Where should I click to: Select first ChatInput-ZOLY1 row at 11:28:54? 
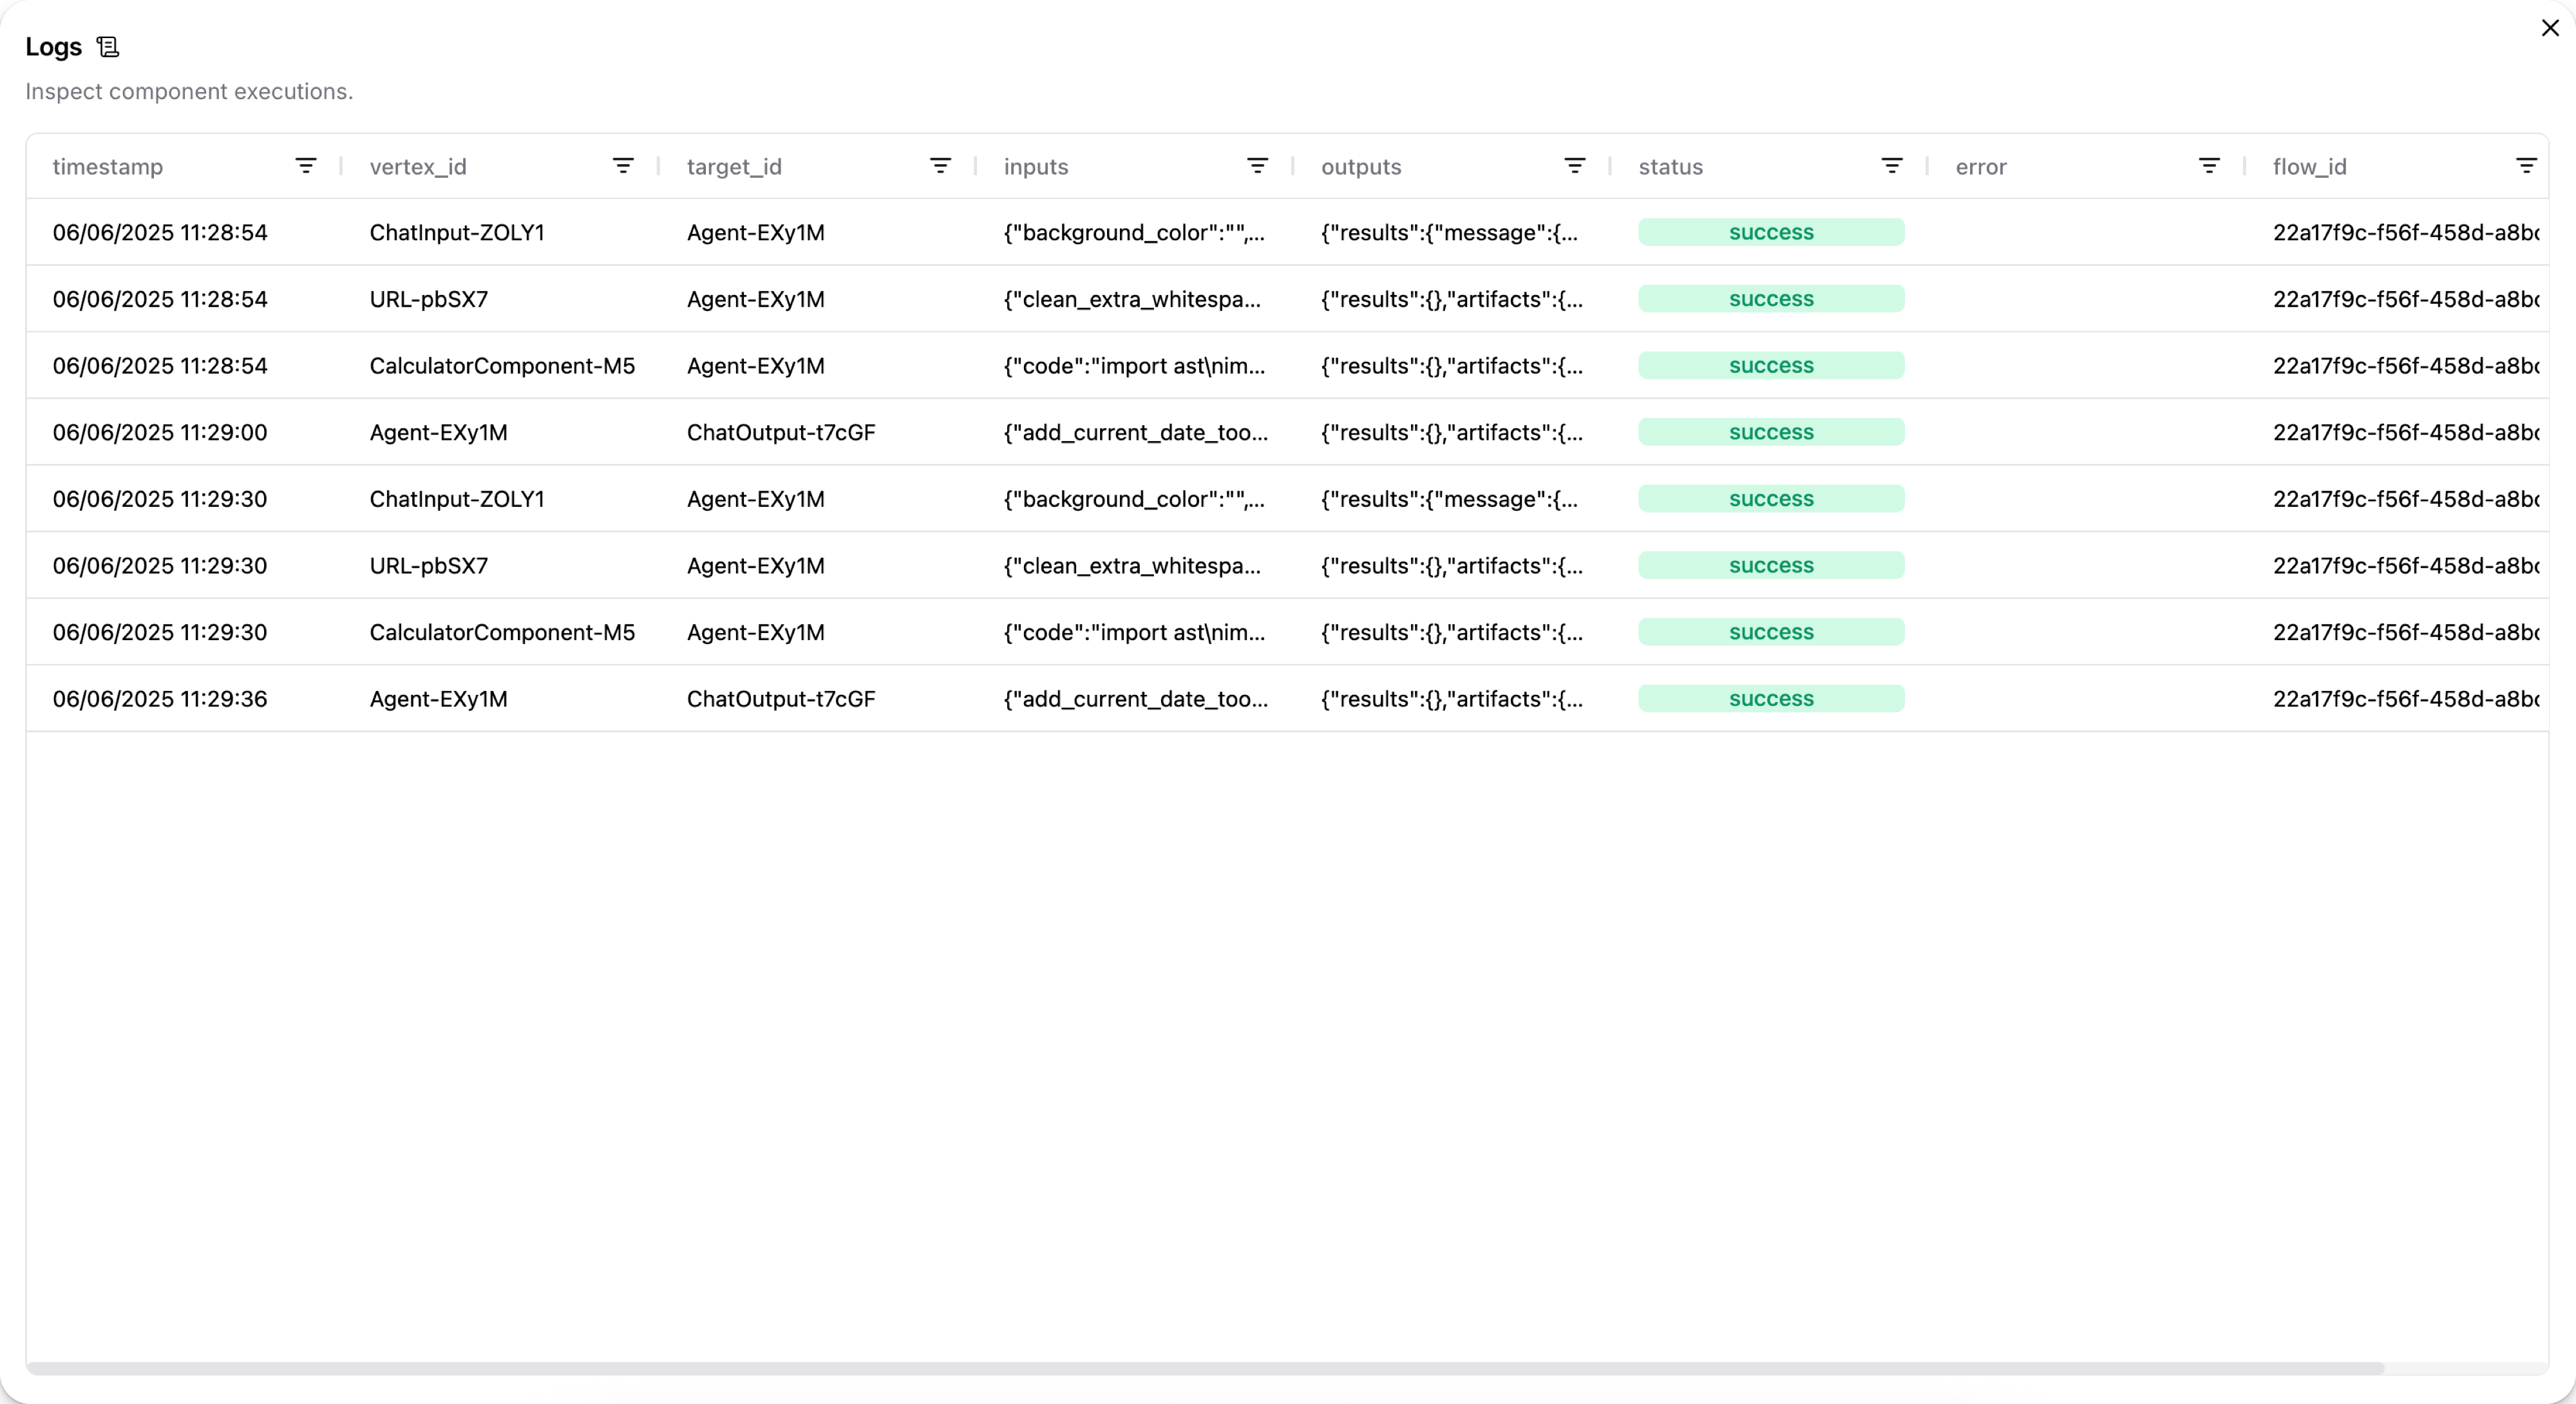tap(457, 233)
